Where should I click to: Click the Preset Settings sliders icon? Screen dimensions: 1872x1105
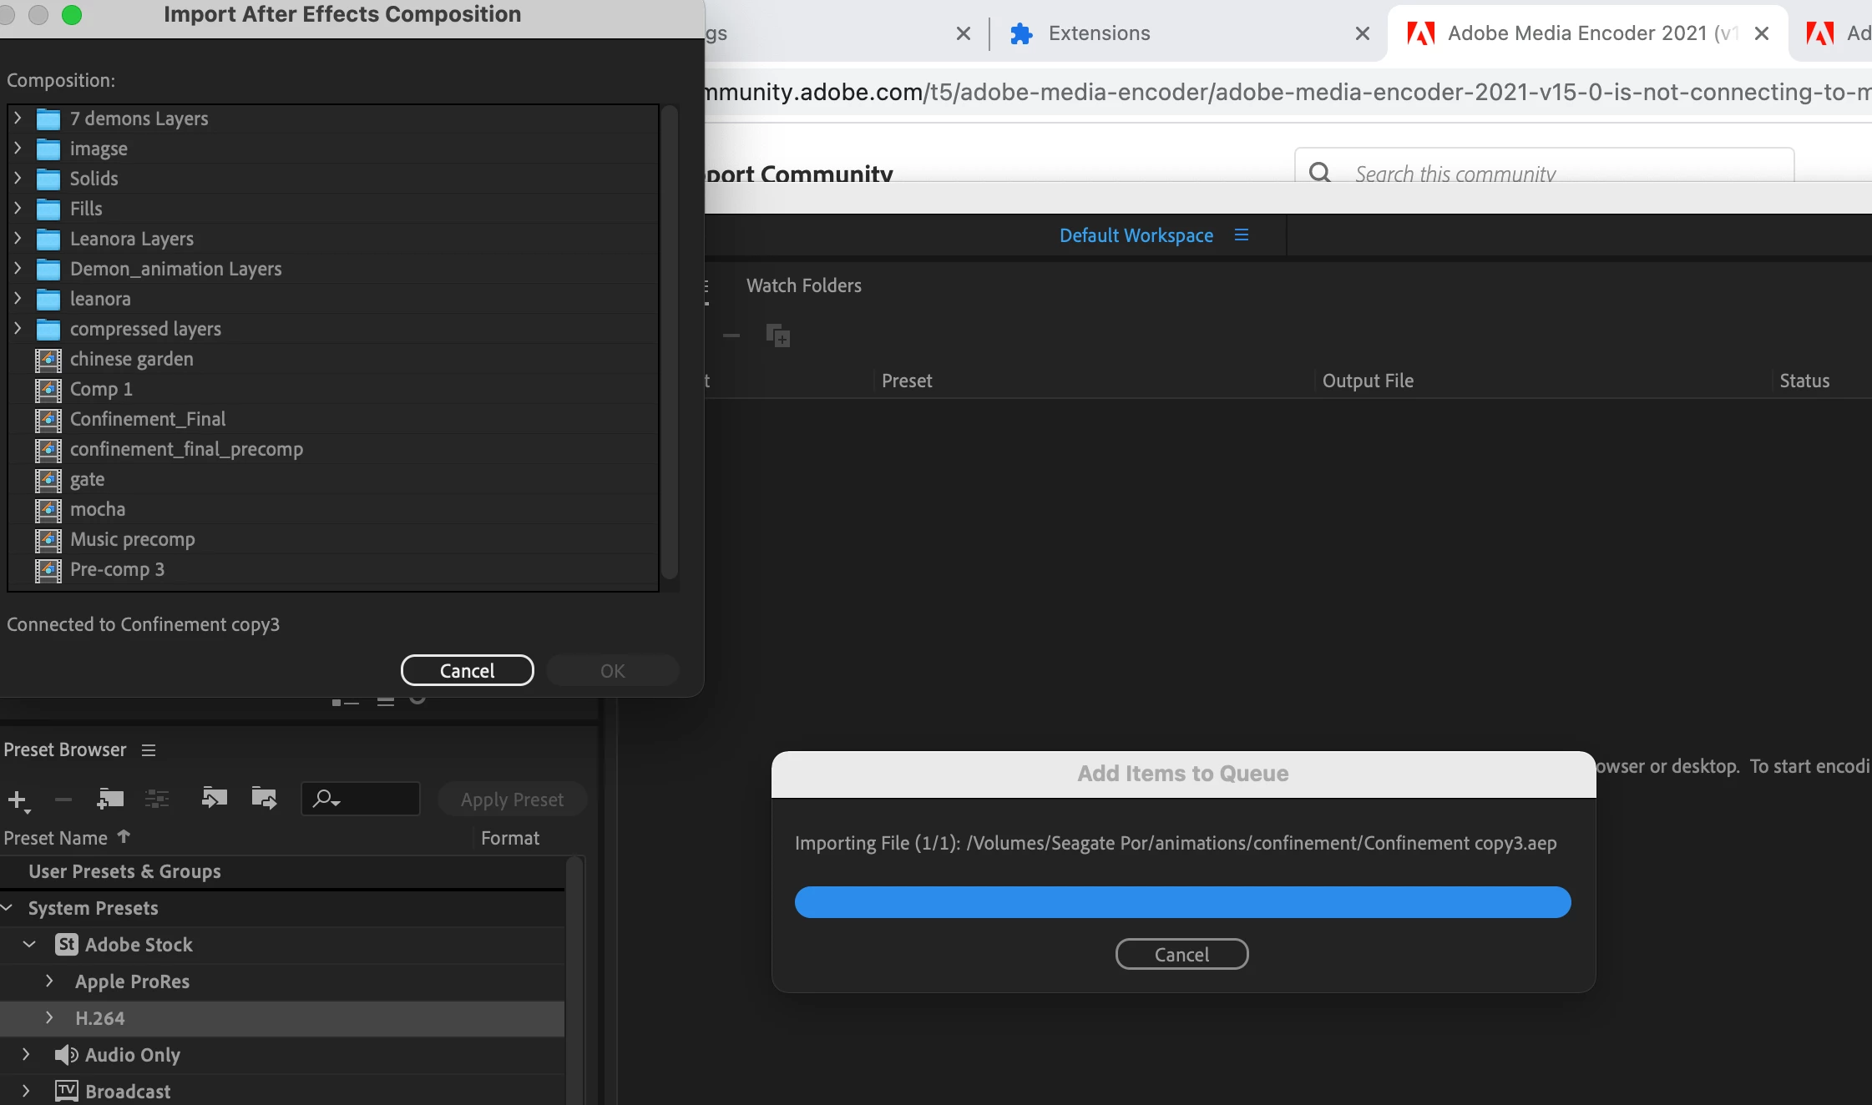[157, 799]
